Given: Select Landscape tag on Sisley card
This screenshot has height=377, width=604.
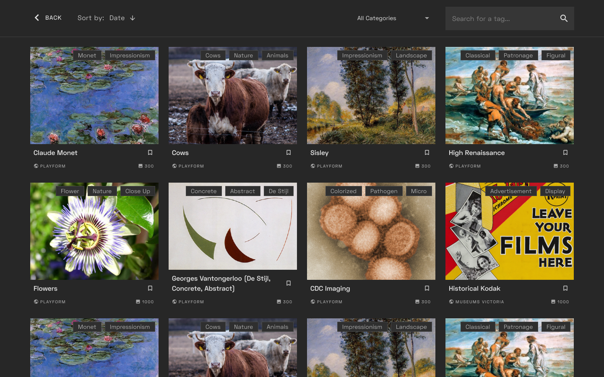Looking at the screenshot, I should coord(411,55).
